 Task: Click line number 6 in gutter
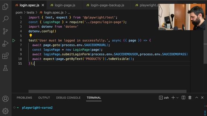pos(21,41)
